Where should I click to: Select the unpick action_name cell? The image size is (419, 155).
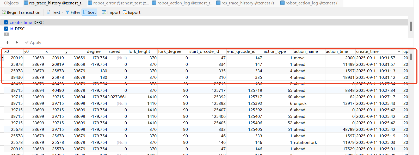pos(300,103)
